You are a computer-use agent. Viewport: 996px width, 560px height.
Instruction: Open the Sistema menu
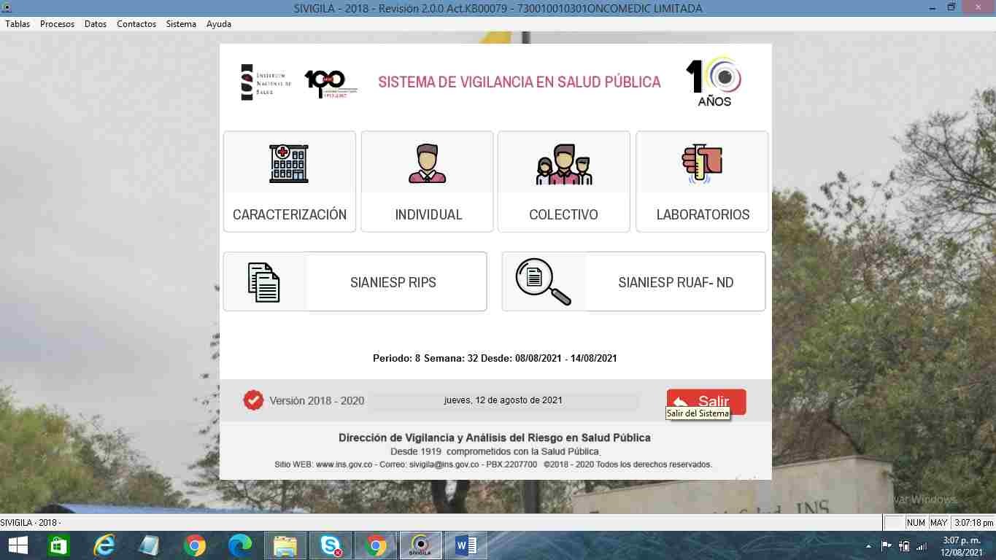click(x=181, y=24)
